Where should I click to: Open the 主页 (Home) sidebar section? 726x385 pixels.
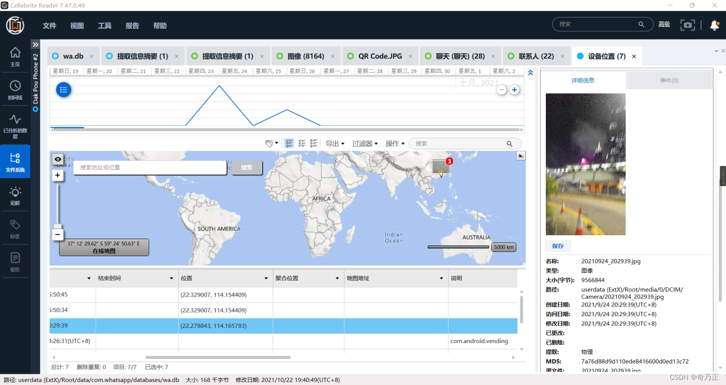[x=15, y=57]
